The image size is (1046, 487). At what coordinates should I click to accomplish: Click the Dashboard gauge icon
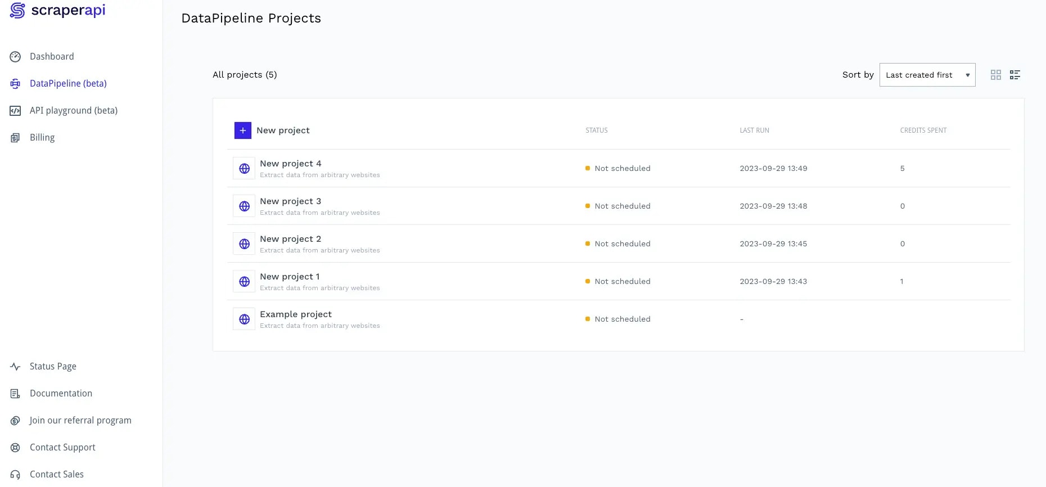pyautogui.click(x=15, y=57)
